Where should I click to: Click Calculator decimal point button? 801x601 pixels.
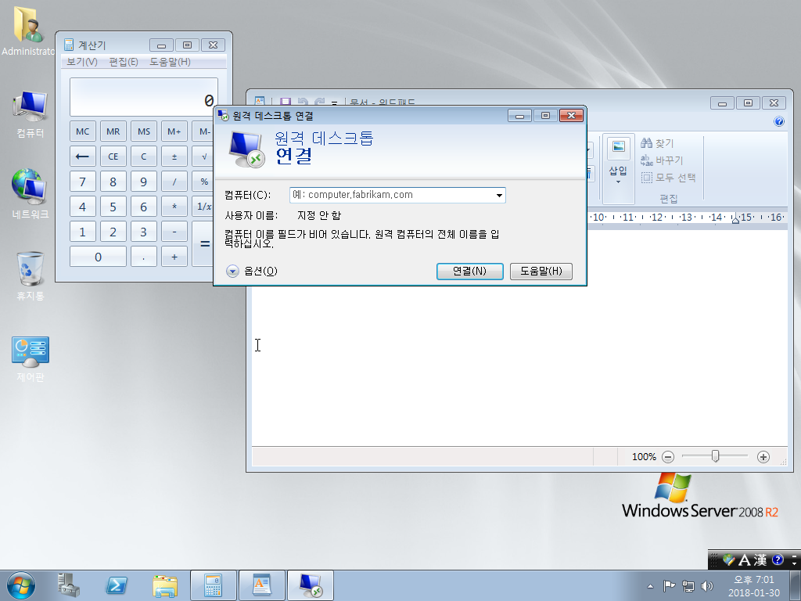point(144,257)
